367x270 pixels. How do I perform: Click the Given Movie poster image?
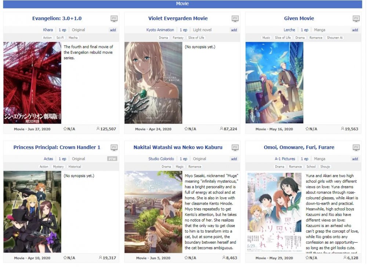coord(274,83)
